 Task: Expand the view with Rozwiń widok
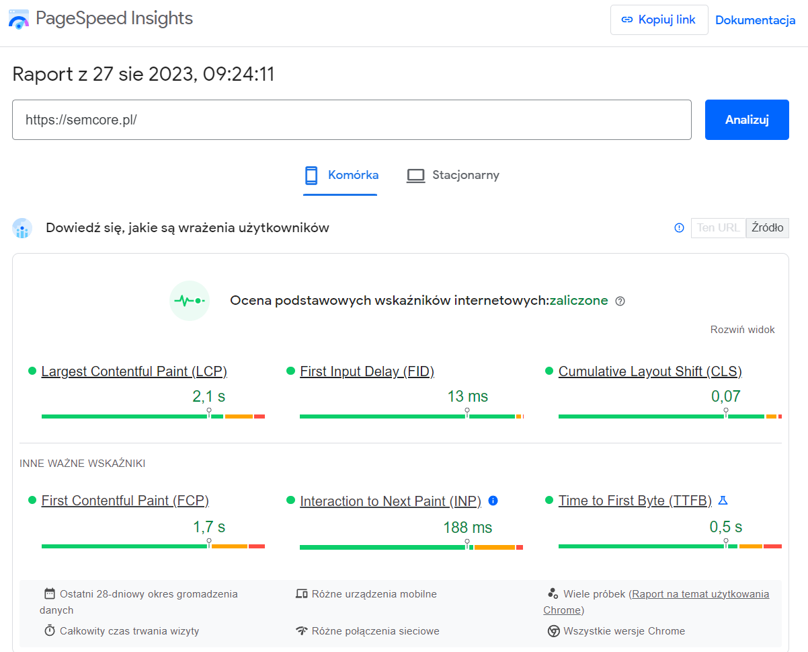[742, 330]
